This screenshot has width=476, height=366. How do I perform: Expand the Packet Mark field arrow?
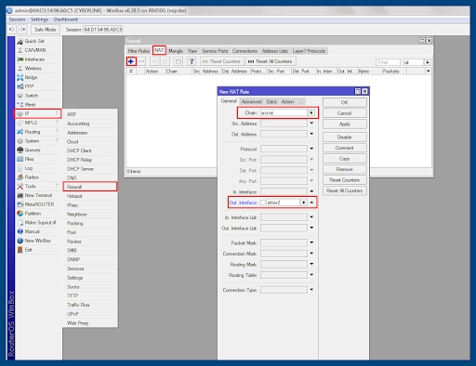pos(311,242)
